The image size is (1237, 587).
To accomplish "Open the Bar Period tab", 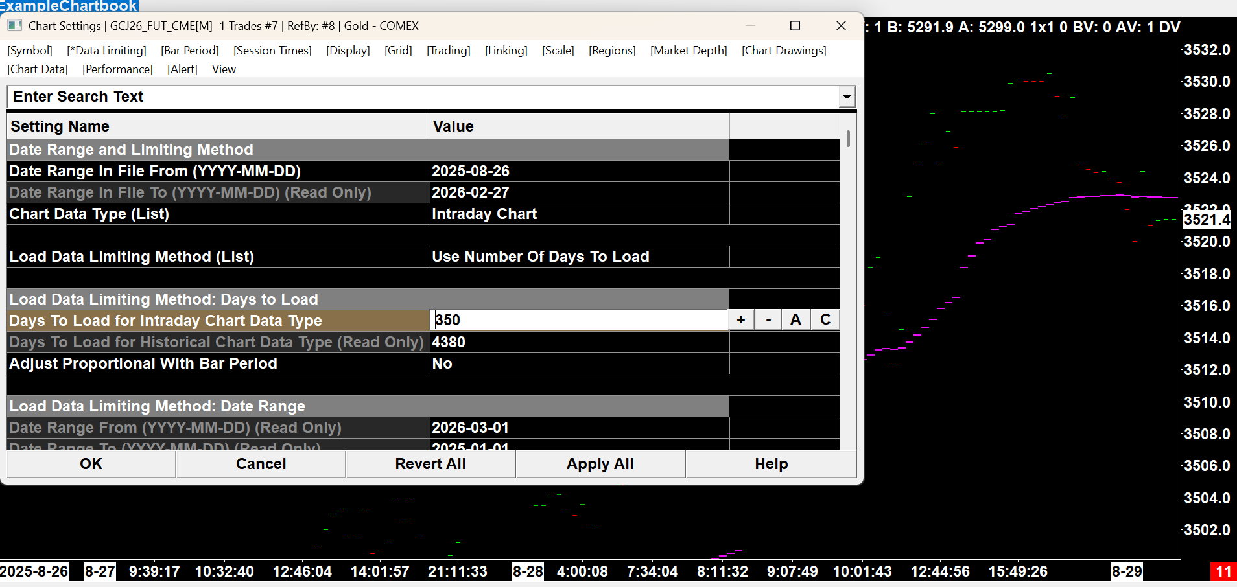I will [190, 51].
